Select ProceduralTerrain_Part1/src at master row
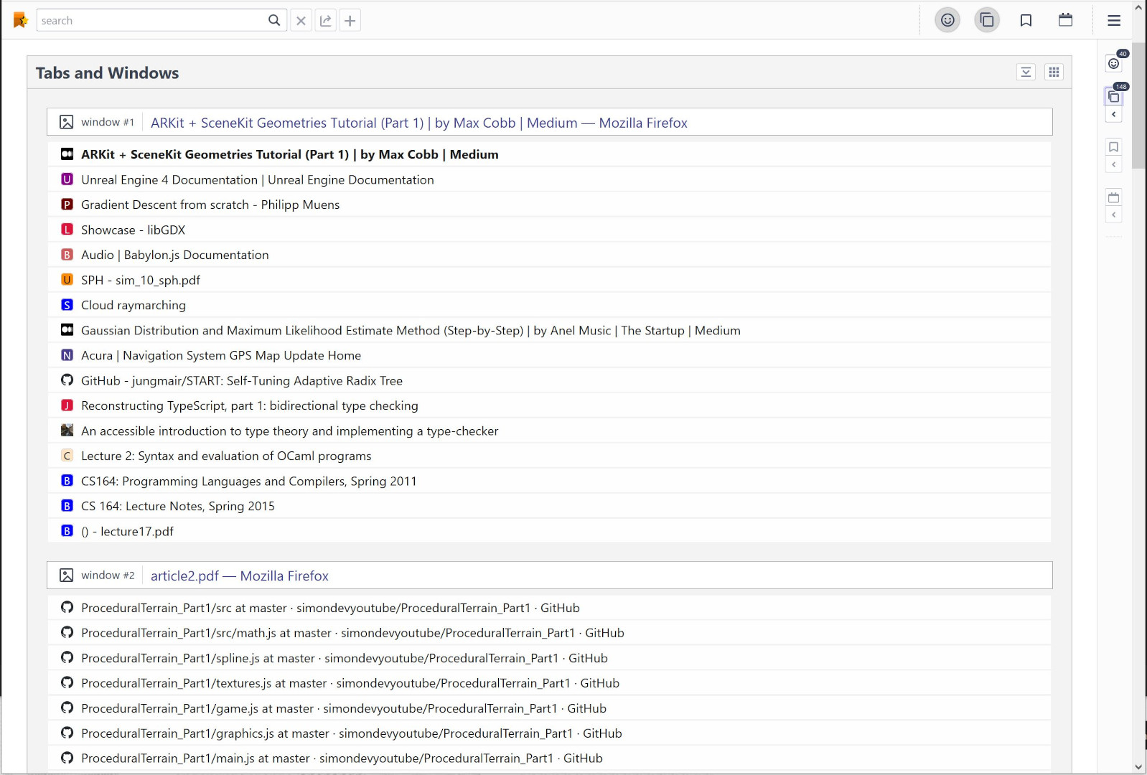This screenshot has height=775, width=1147. (x=550, y=608)
